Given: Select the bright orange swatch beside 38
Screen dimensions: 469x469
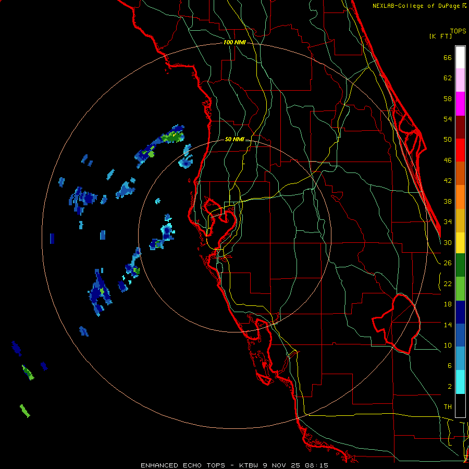Looking at the screenshot, I should point(460,197).
